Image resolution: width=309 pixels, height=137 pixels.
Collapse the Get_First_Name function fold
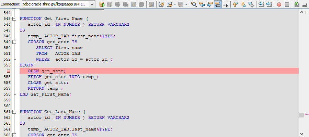tap(14, 18)
